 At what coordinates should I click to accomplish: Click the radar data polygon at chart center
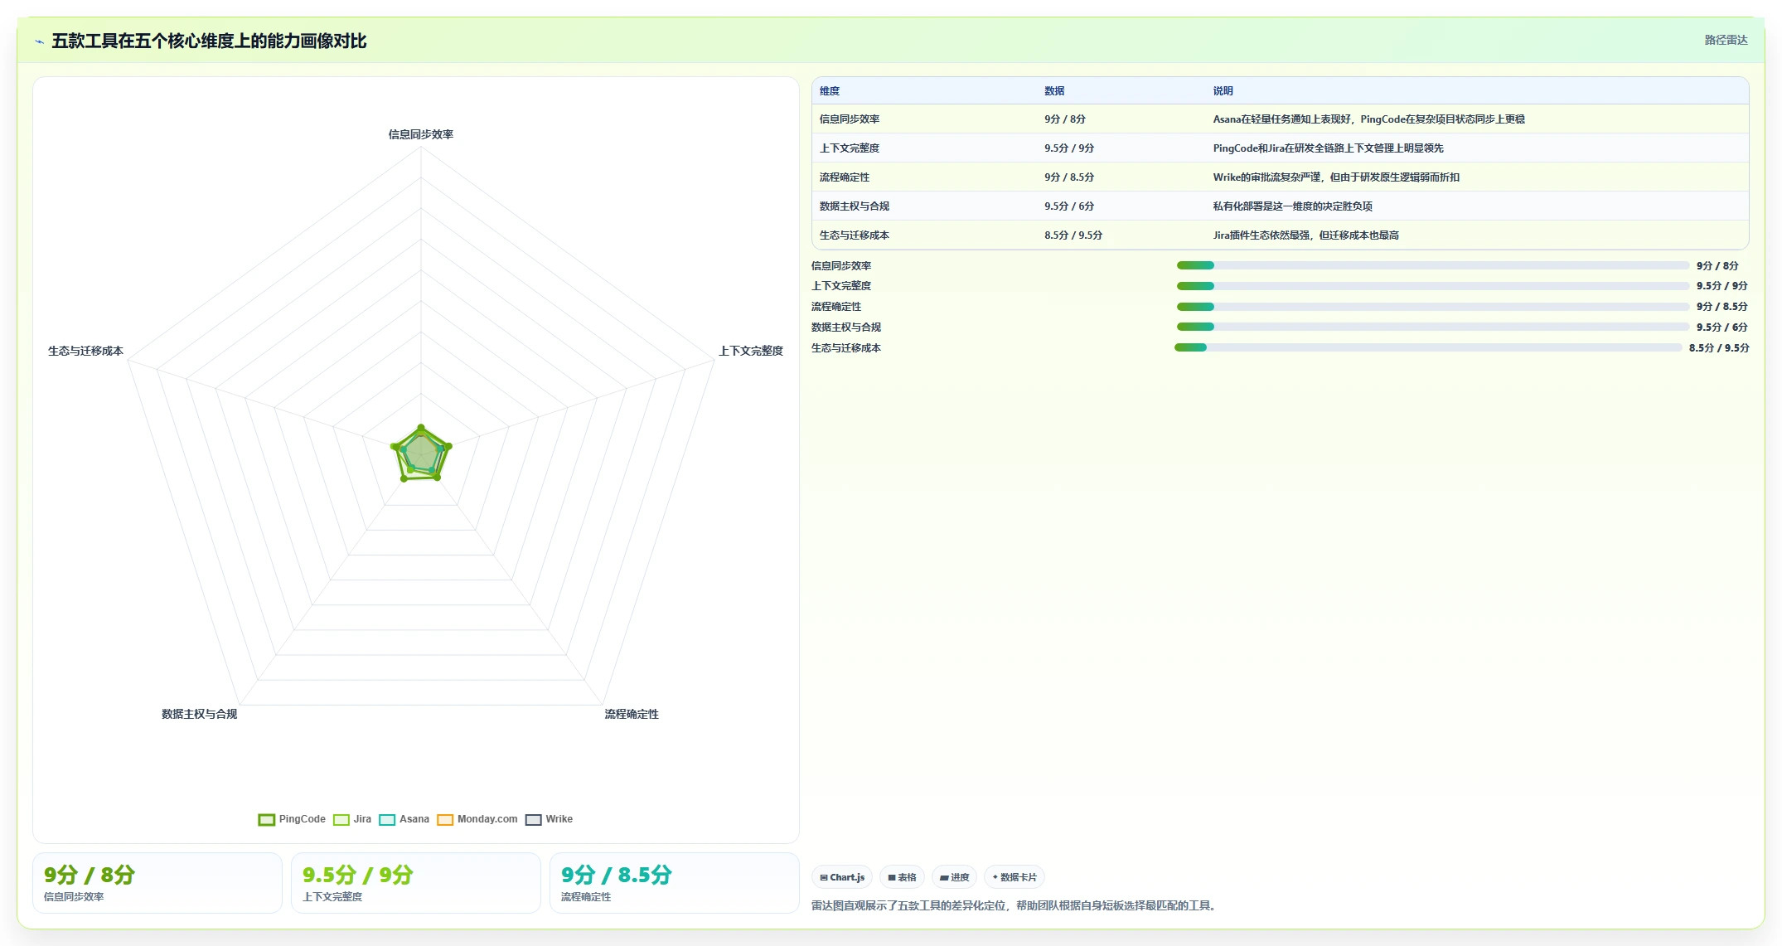coord(421,454)
